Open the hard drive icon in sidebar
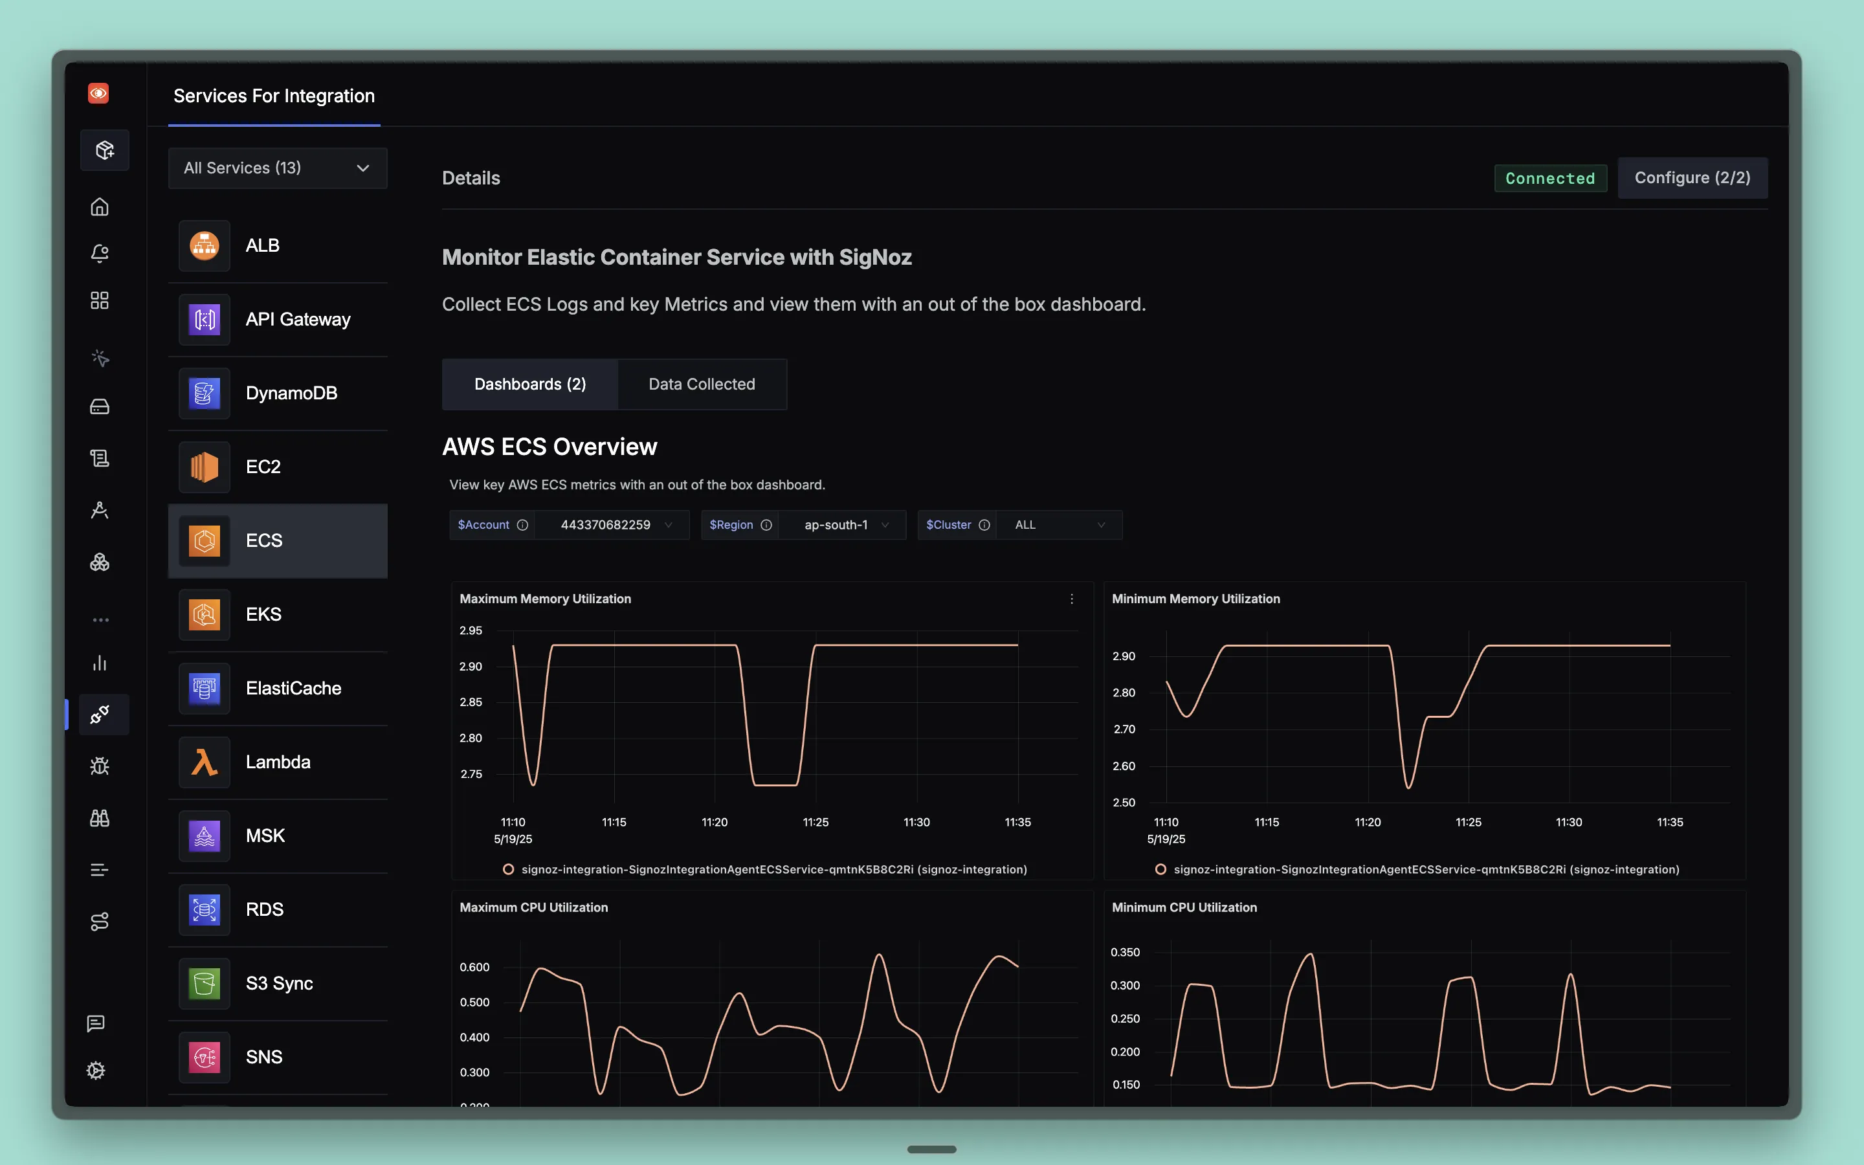This screenshot has height=1165, width=1864. (100, 406)
